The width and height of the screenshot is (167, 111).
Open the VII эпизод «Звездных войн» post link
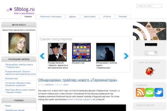tap(18, 84)
